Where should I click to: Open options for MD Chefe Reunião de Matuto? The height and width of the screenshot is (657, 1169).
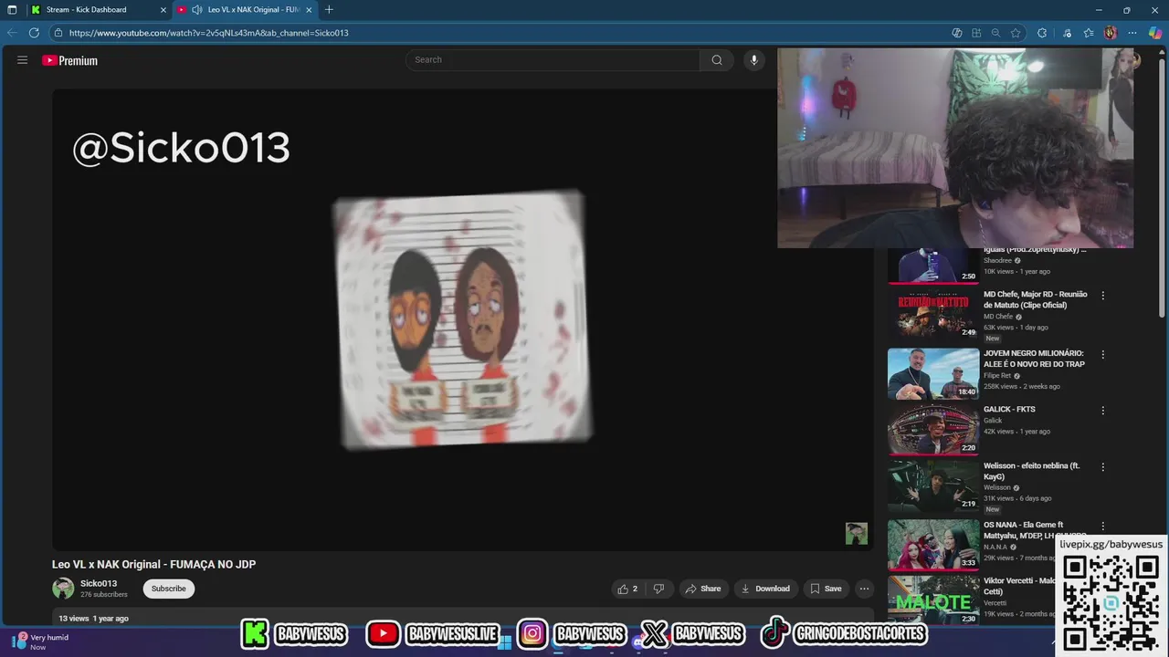tap(1102, 296)
